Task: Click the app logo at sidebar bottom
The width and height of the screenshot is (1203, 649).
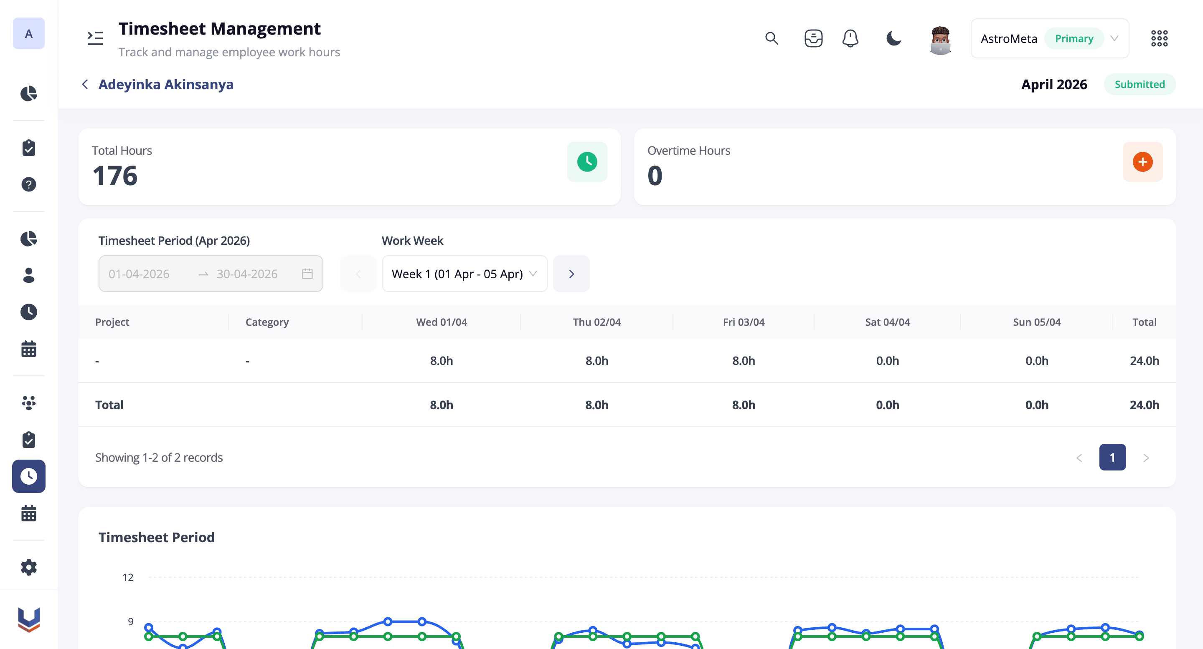Action: 28,620
